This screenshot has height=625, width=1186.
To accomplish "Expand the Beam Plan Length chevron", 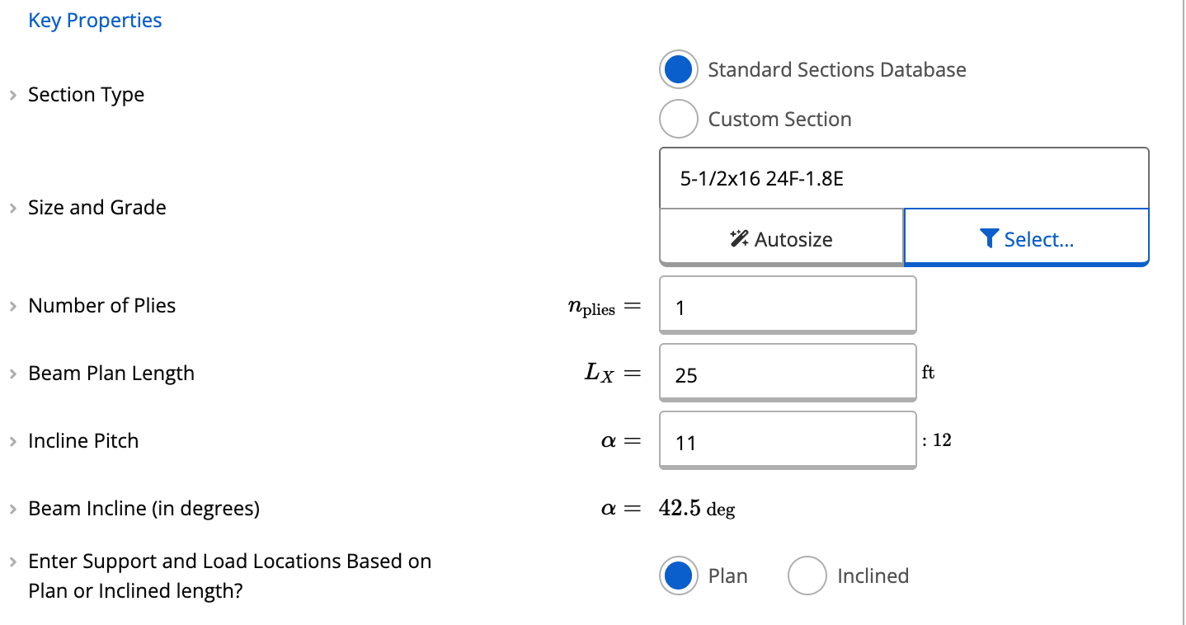I will tap(13, 374).
